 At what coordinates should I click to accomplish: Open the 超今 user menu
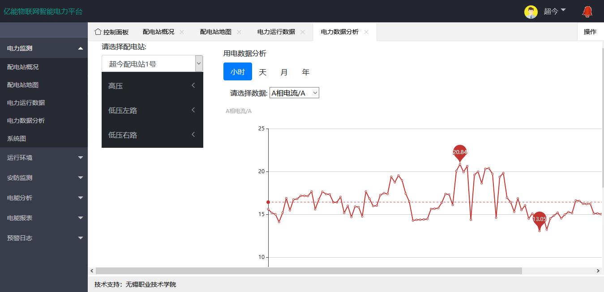pos(554,11)
